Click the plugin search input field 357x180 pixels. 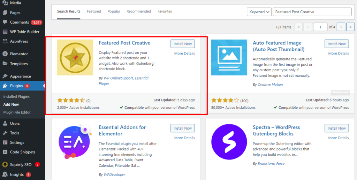[x=312, y=12]
